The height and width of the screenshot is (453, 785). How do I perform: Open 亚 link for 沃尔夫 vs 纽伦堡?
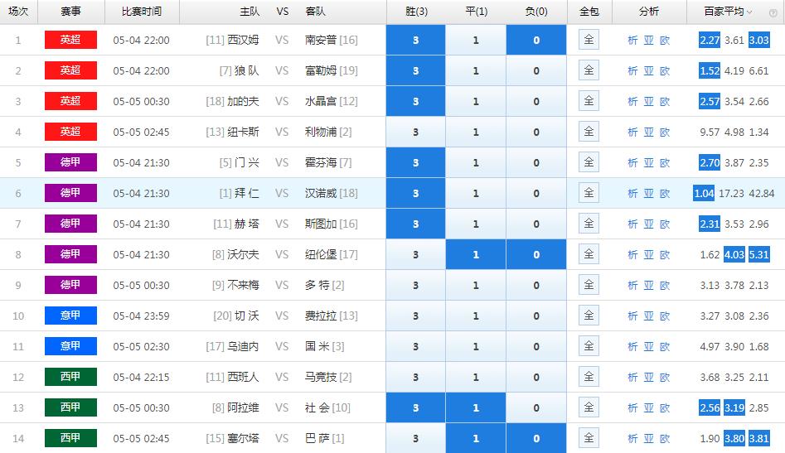[649, 254]
